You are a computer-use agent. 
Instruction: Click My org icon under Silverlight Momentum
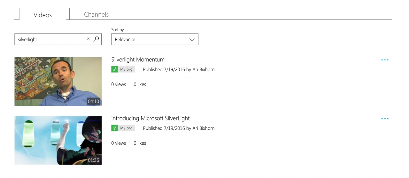coord(114,69)
